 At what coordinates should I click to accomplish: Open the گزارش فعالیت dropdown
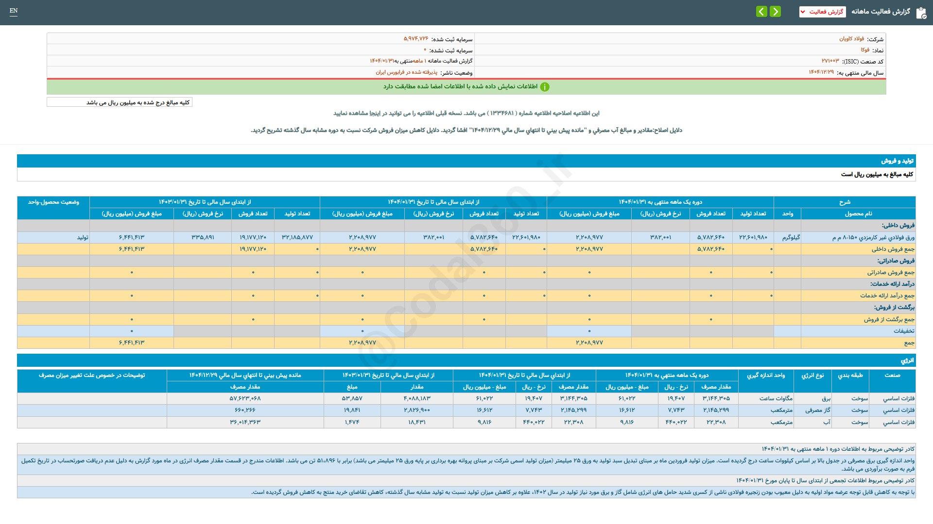(x=822, y=12)
